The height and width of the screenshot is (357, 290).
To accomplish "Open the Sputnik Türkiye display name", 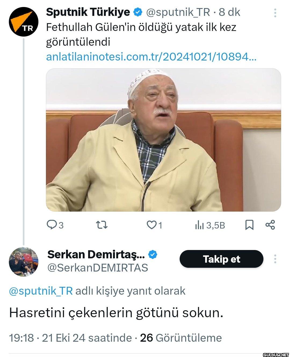I will [88, 12].
